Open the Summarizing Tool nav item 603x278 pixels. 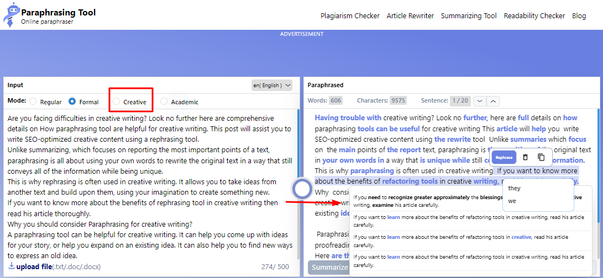click(469, 16)
